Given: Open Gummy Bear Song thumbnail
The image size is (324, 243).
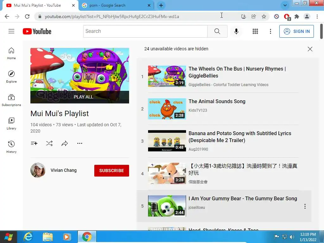Looking at the screenshot, I should [167, 206].
